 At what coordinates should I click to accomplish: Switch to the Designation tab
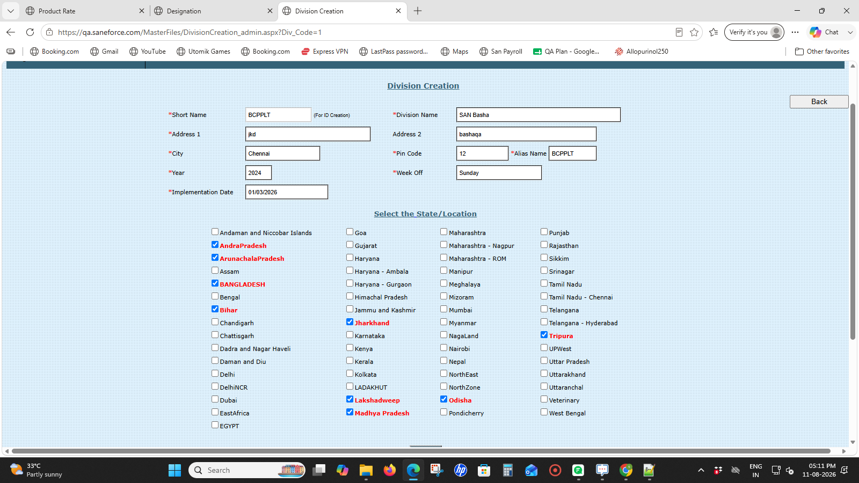pos(213,11)
